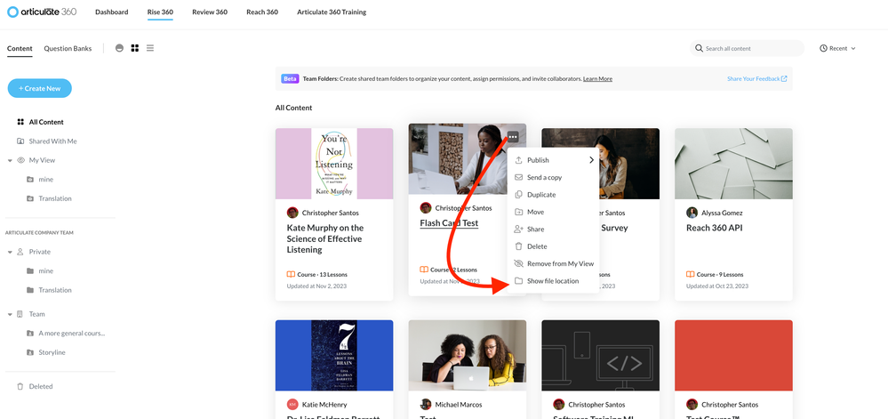Screen dimensions: 888x419
Task: Click the You're Not Listening book thumbnail
Action: pyautogui.click(x=334, y=164)
